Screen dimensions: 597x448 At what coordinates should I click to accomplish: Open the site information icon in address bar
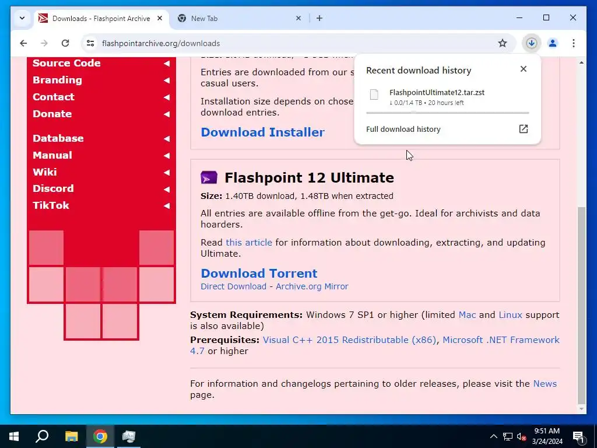coord(90,43)
